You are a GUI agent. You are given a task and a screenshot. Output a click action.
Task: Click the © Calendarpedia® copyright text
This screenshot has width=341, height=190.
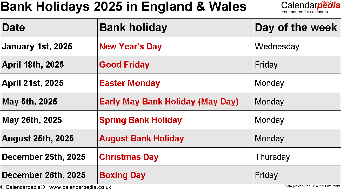(23, 187)
